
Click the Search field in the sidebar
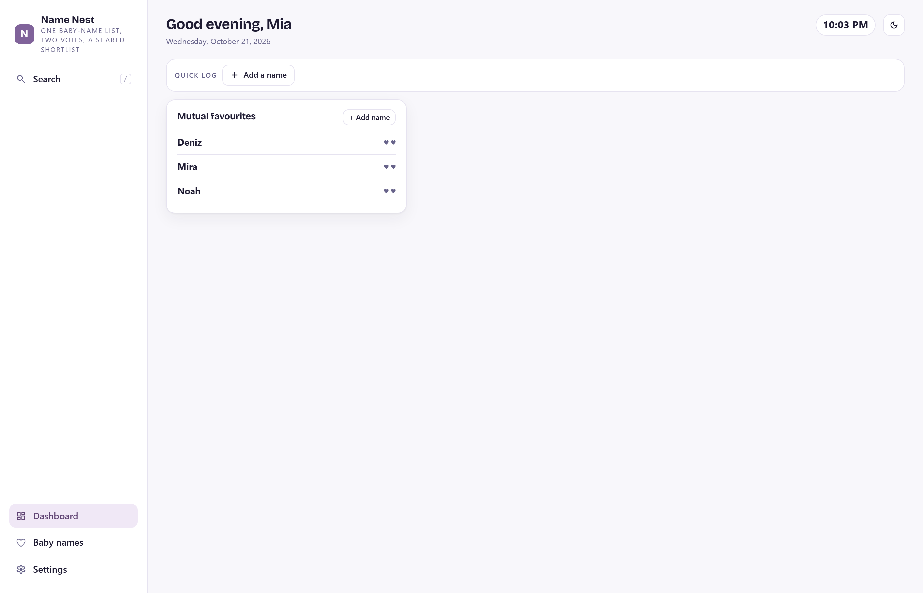[x=73, y=79]
